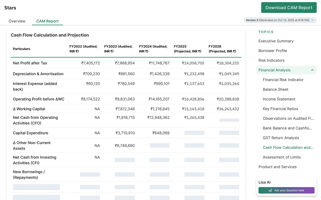The image size is (321, 200).
Task: Download the CAM Report
Action: pos(289,8)
